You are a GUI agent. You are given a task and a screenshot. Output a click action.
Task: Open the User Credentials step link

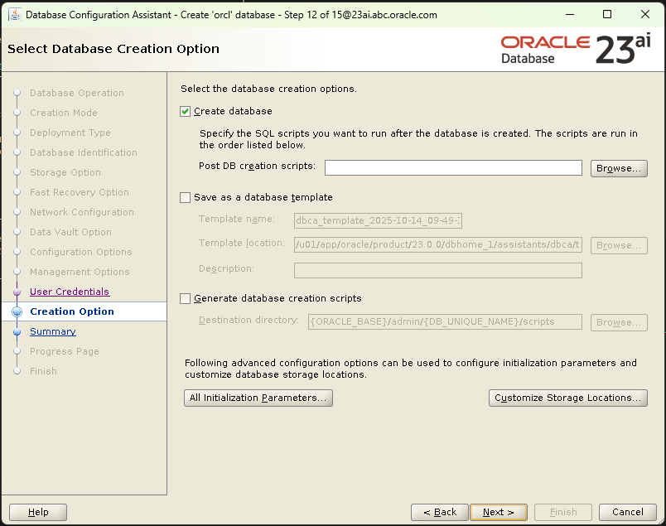click(69, 292)
